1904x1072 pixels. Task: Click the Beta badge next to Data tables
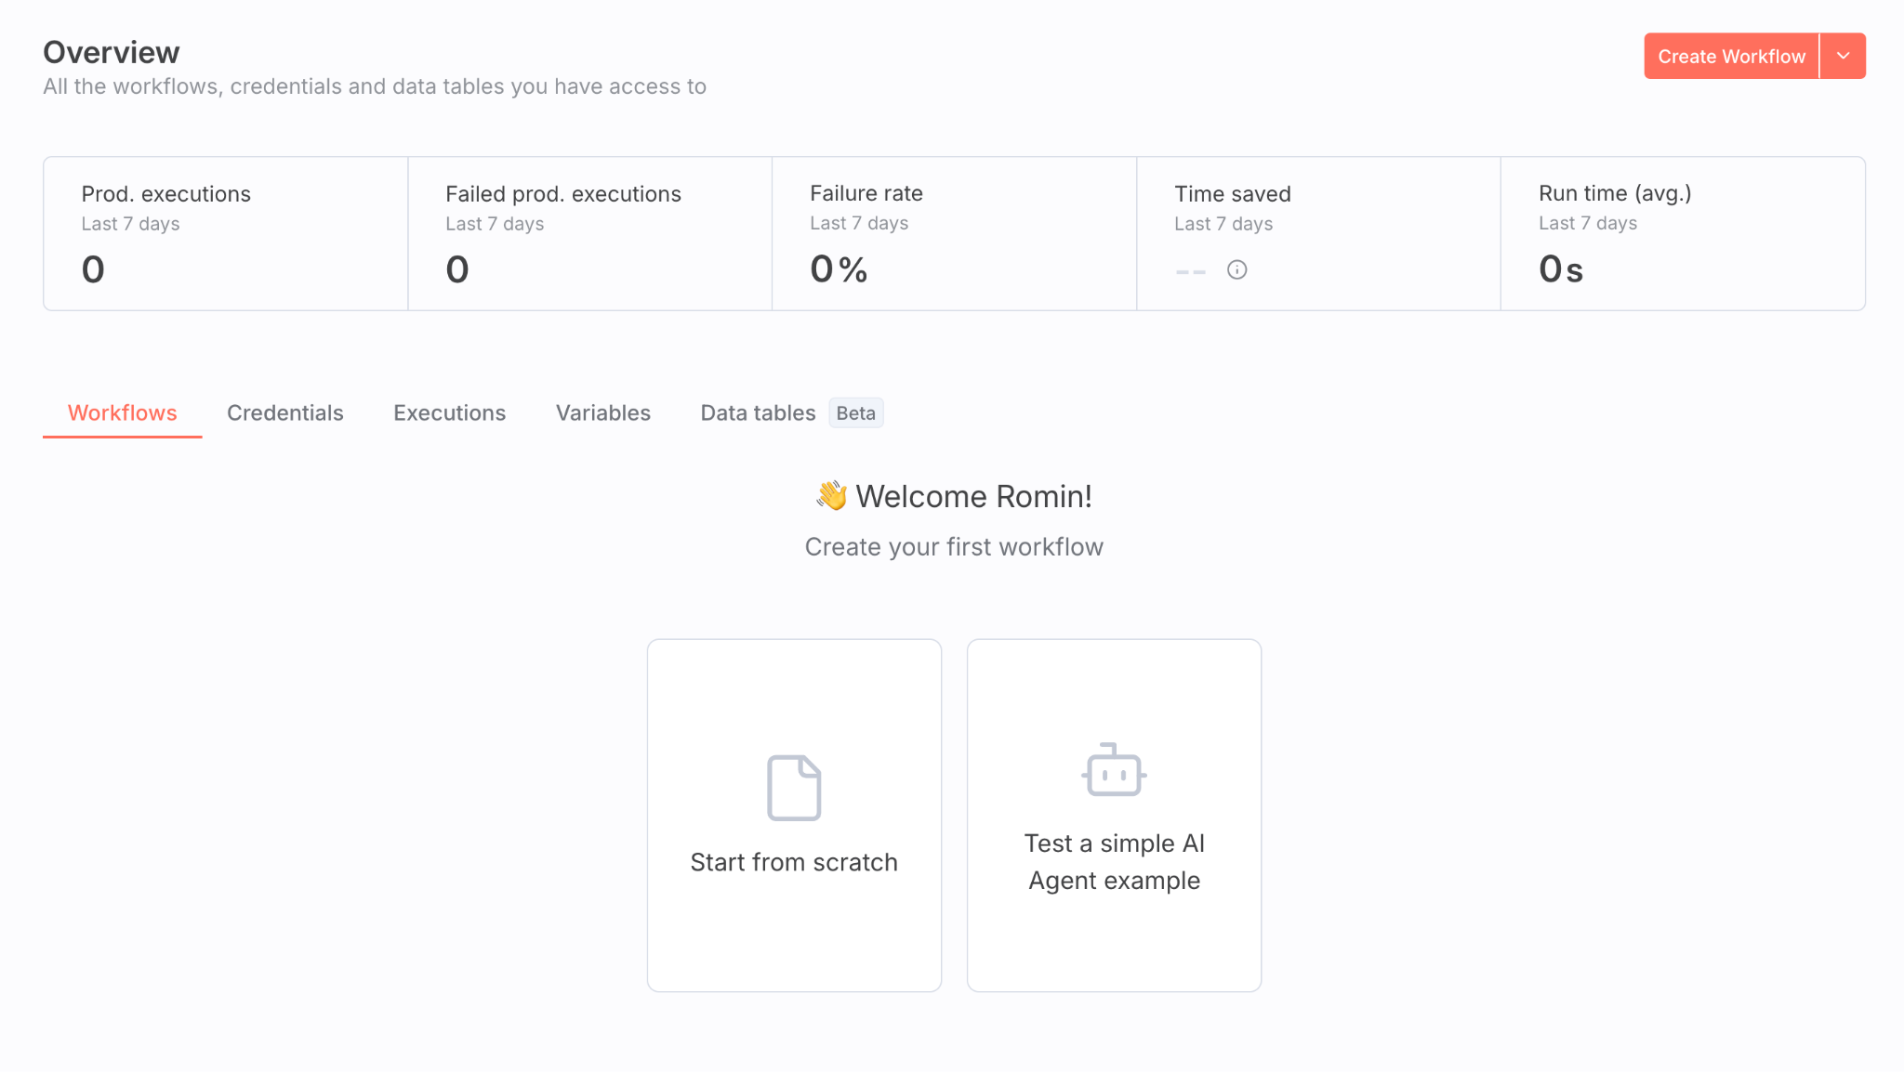(855, 412)
